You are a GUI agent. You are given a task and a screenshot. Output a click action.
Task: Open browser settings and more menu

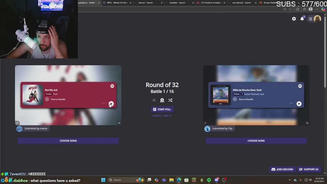coord(317,9)
